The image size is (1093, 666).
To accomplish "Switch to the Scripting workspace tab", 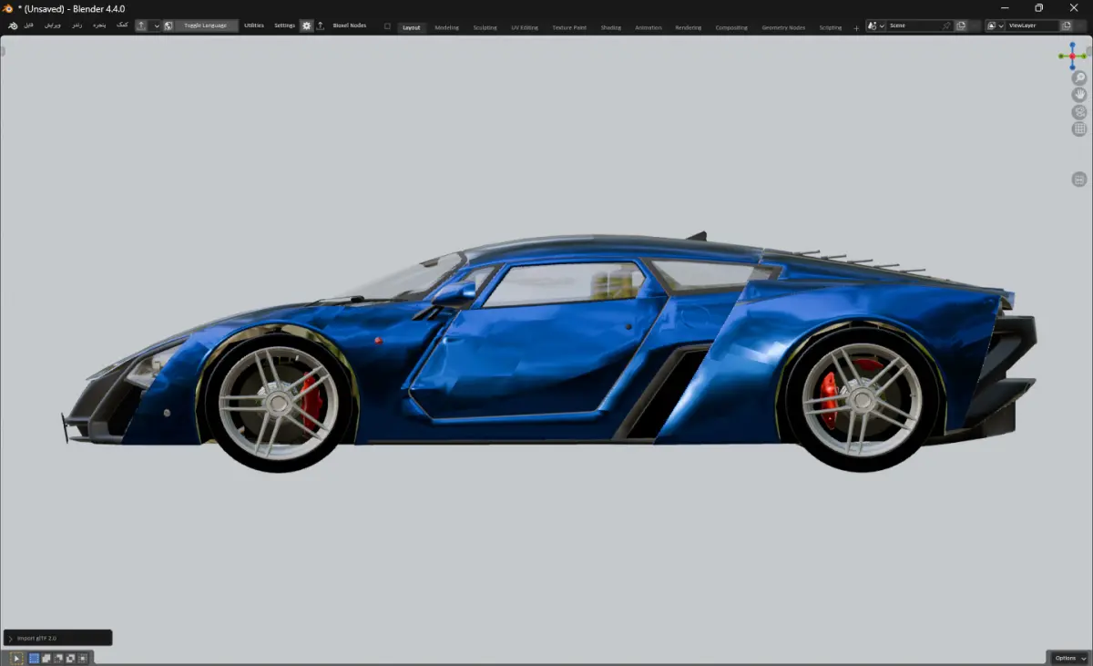I will pos(831,27).
